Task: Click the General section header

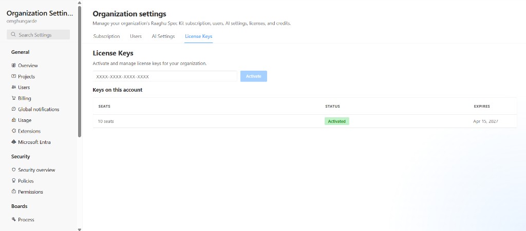Action: 20,52
